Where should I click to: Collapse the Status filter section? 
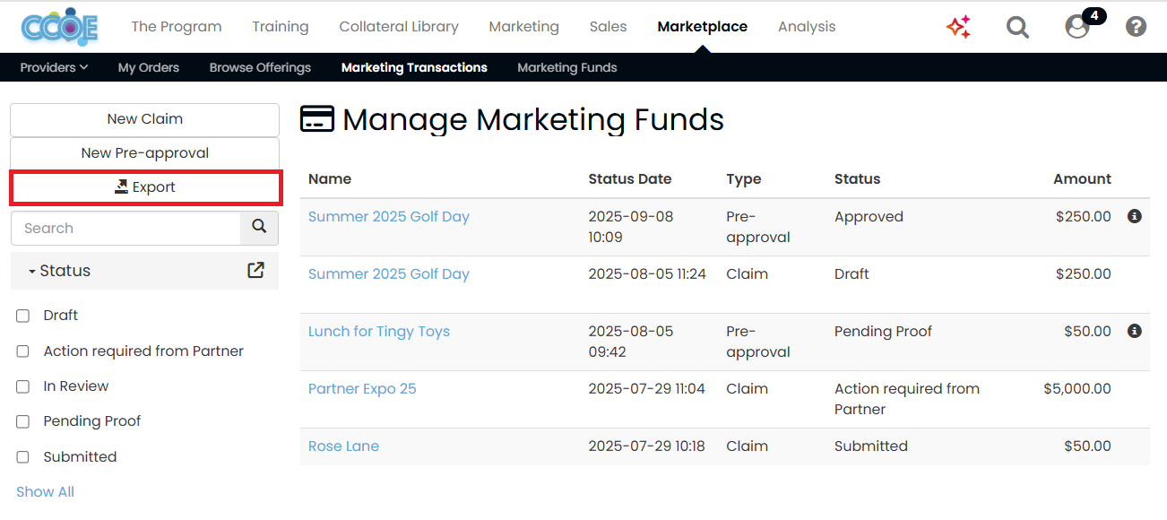pyautogui.click(x=59, y=271)
